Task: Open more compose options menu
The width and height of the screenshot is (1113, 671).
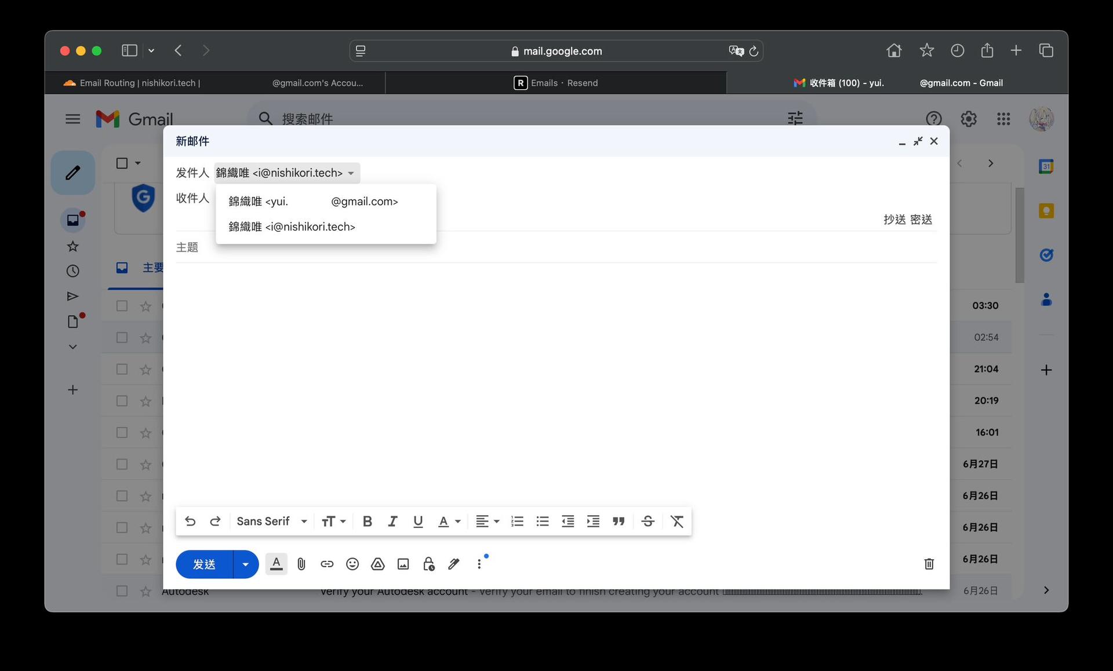Action: [x=479, y=564]
